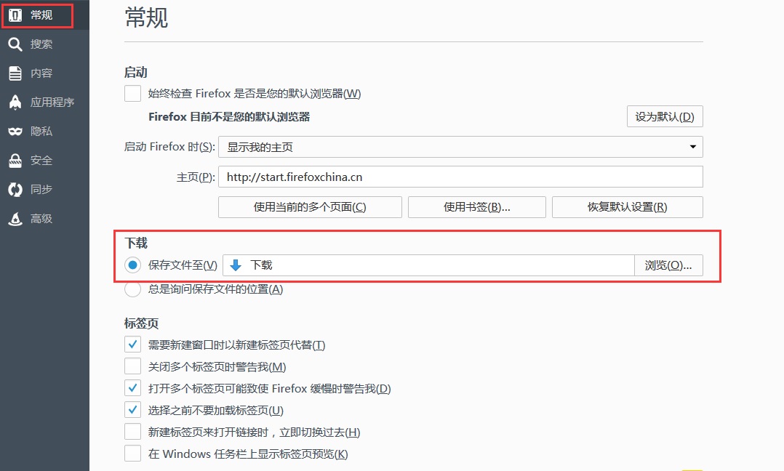Viewport: 784px width, 471px height.
Task: Check 在 Windows 任务栏上显示标签页预览
Action: tap(132, 454)
